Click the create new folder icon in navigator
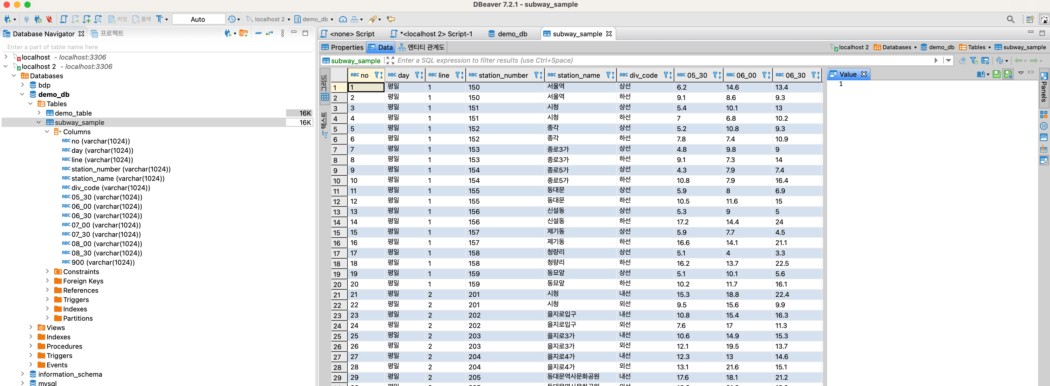 [x=244, y=33]
